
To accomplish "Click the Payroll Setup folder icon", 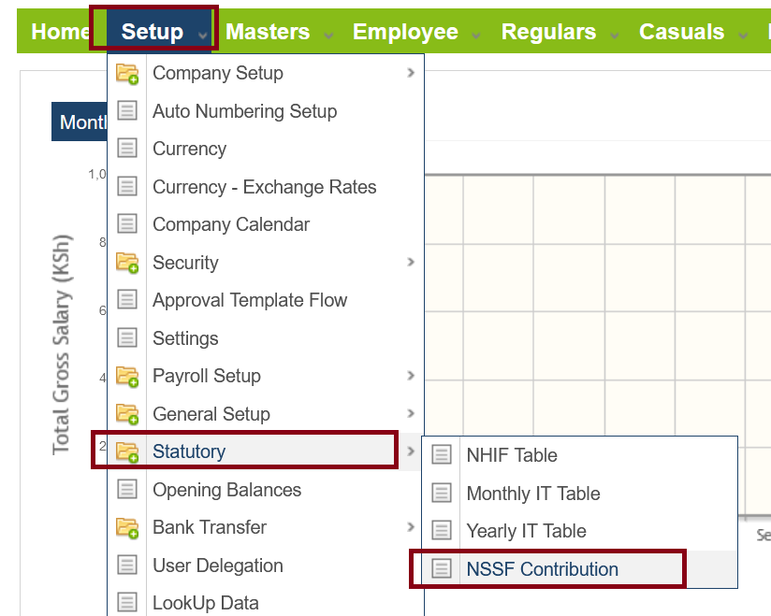I will (127, 376).
